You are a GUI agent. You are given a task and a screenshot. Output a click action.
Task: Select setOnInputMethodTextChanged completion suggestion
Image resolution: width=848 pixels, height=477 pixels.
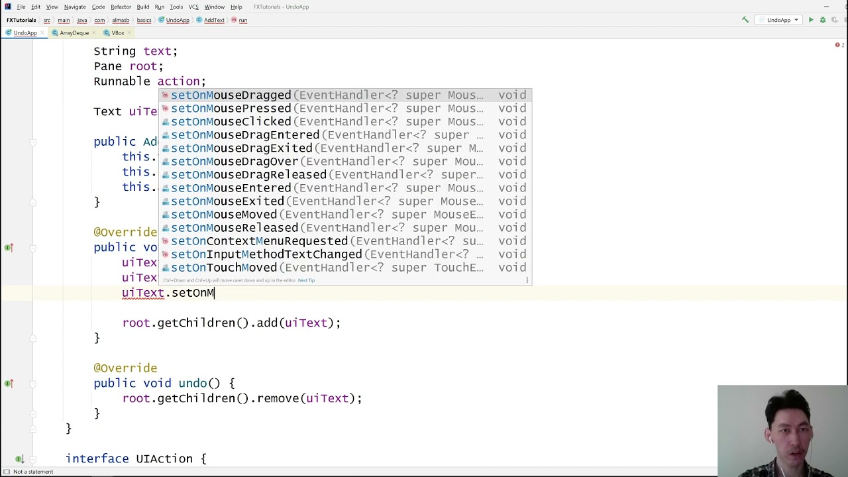pyautogui.click(x=344, y=254)
